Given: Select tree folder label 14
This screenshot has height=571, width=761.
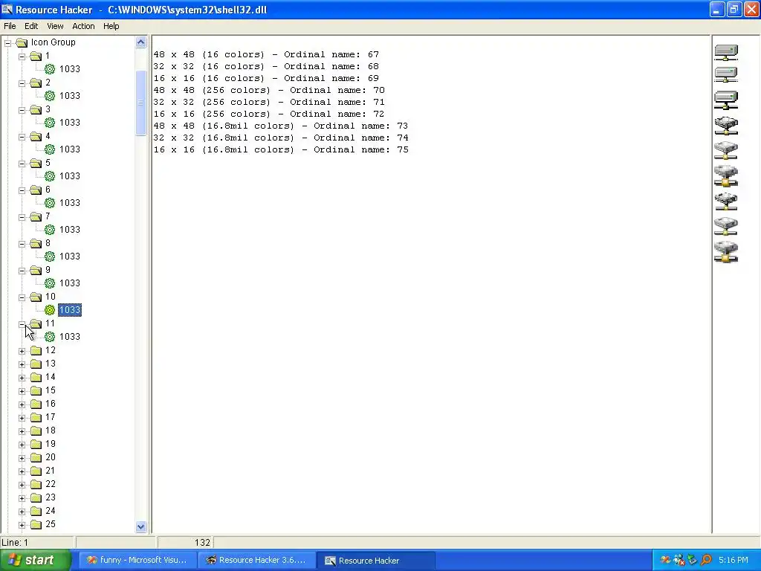Looking at the screenshot, I should 51,377.
